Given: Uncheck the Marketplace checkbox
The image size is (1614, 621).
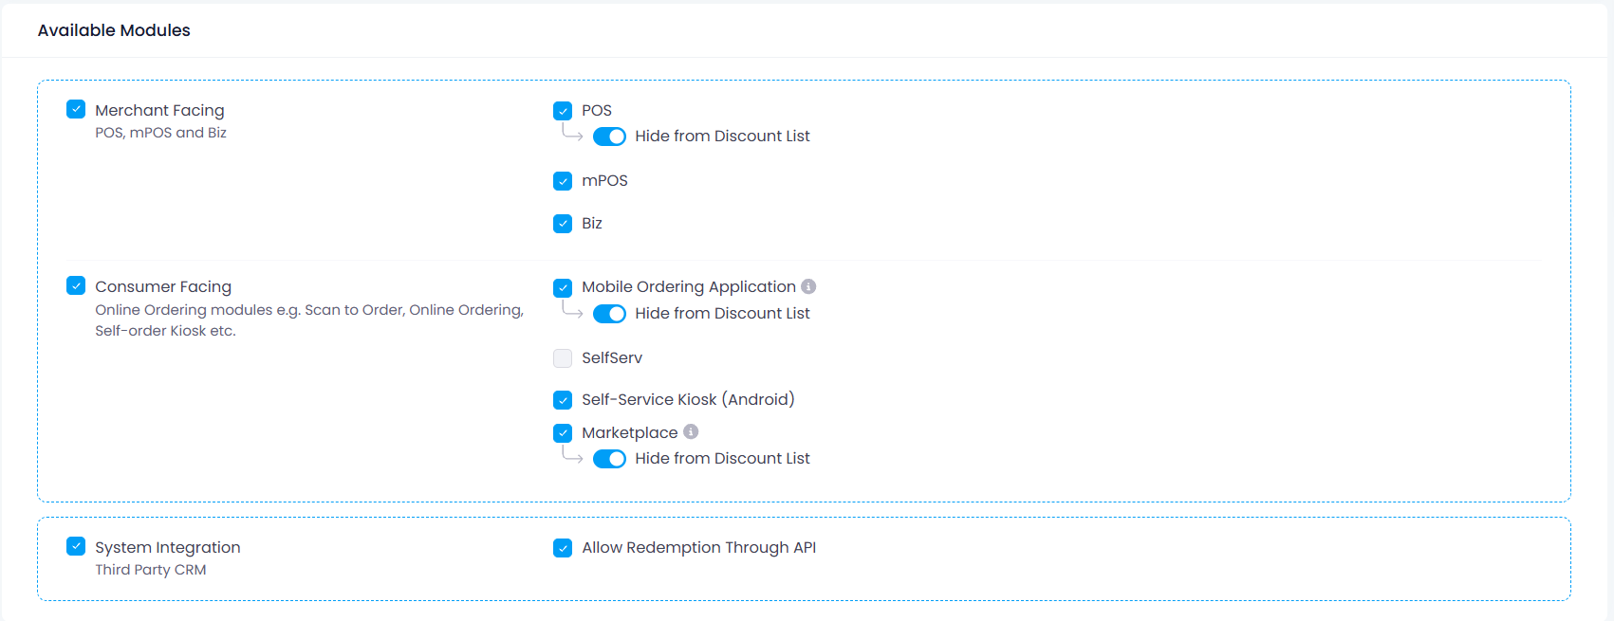Looking at the screenshot, I should [x=563, y=433].
